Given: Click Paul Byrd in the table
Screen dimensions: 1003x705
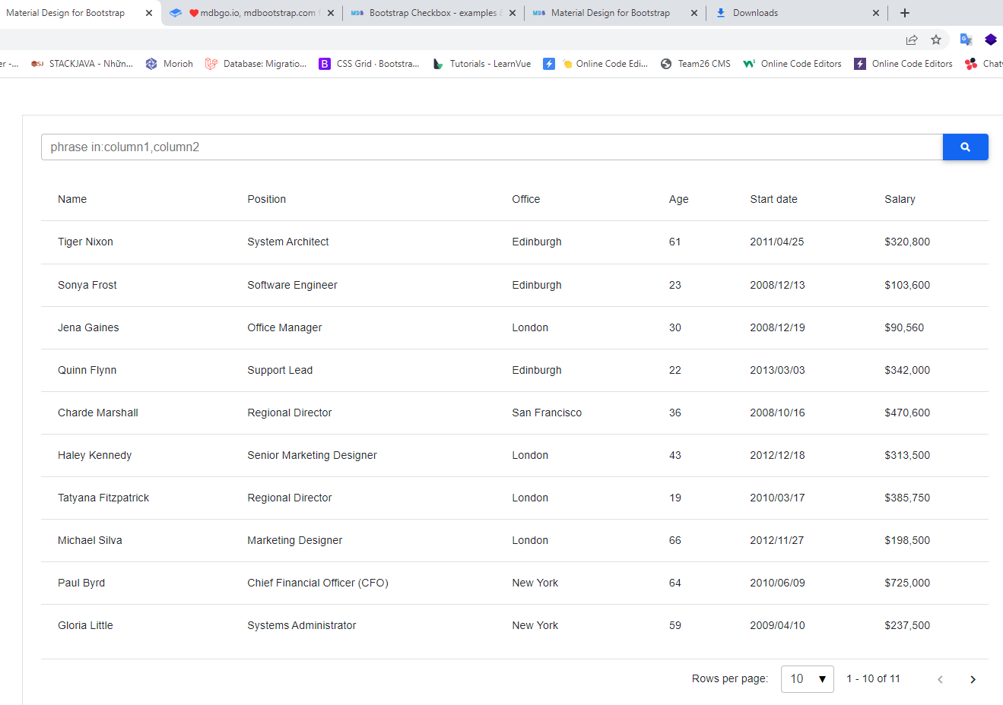Looking at the screenshot, I should [81, 583].
